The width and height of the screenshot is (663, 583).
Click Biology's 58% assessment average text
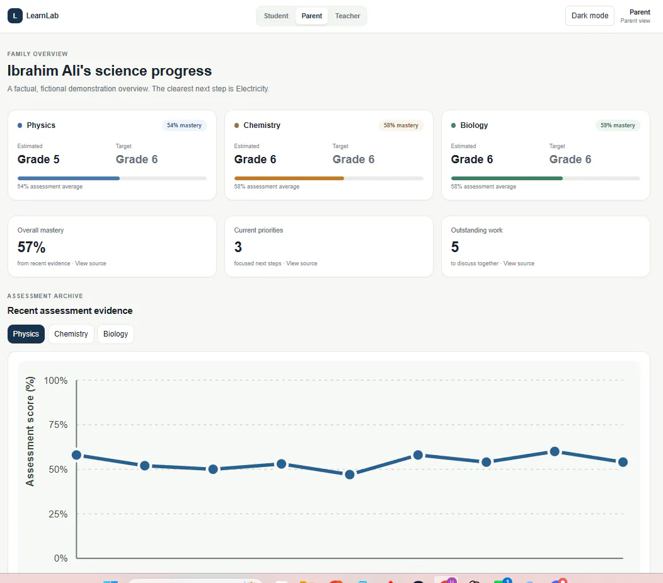coord(483,187)
